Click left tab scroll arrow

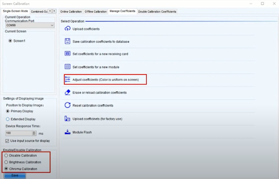50,11
